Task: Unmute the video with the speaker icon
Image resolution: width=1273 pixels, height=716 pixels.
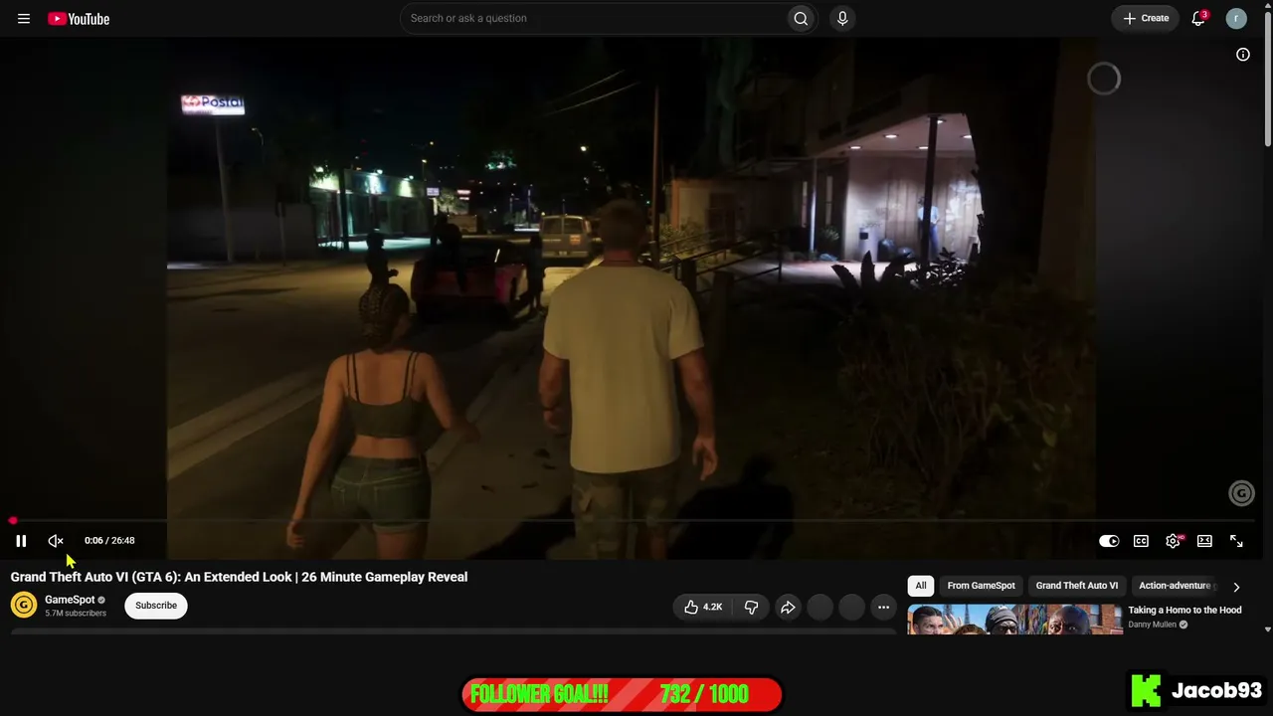Action: (56, 541)
